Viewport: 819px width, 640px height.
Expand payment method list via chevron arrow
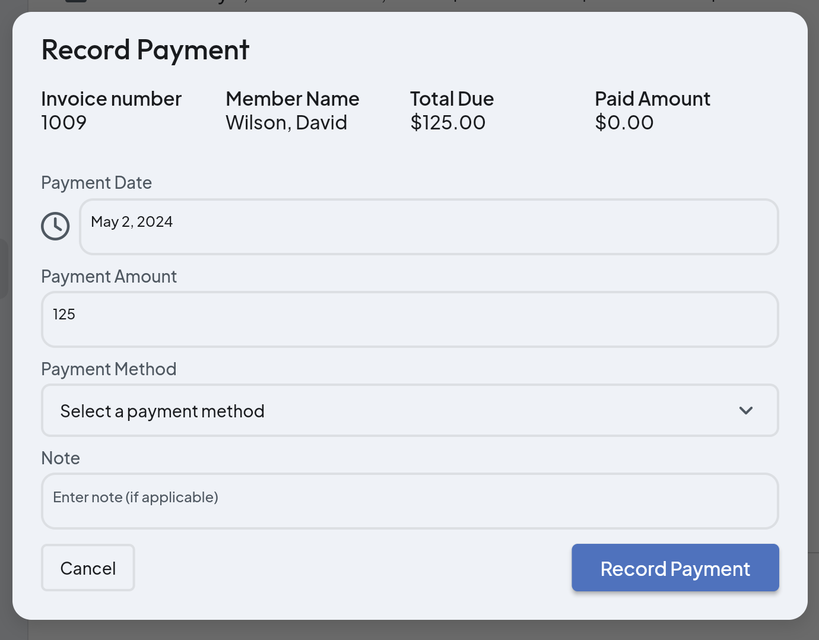pyautogui.click(x=745, y=410)
